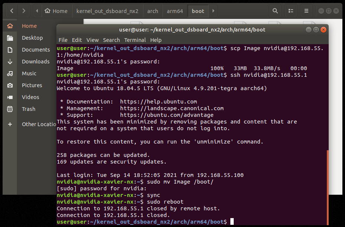Screen dimensions: 345x227
Task: Open the terminal Help menu
Action: [156, 40]
